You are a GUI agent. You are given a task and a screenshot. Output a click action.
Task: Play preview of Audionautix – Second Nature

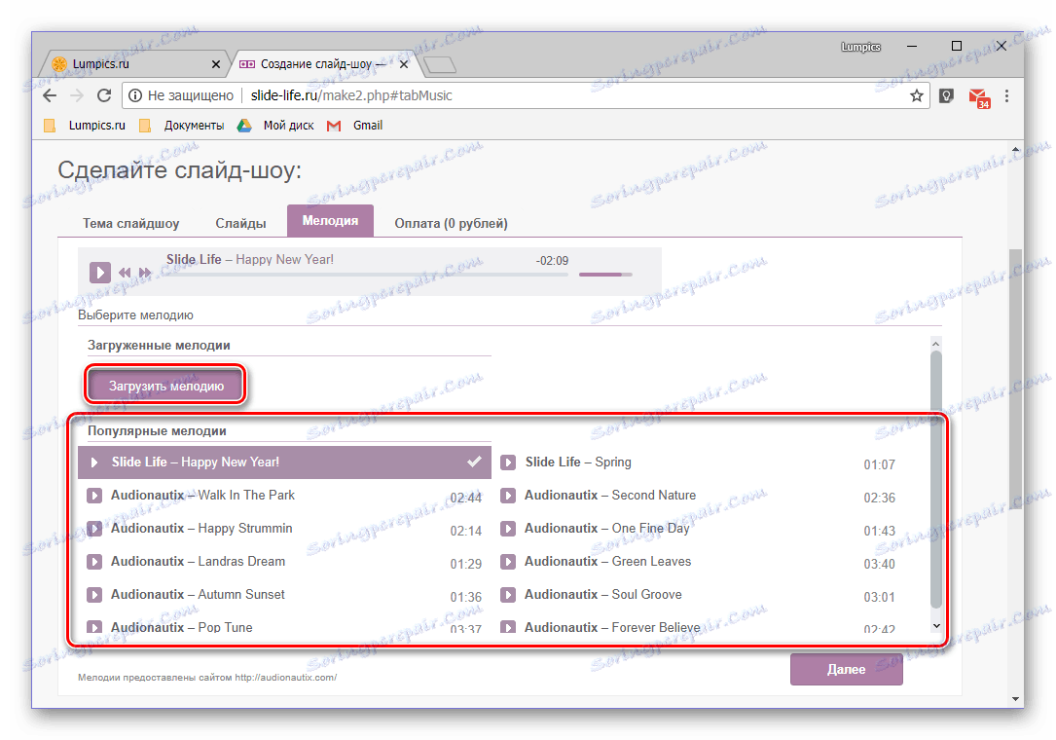click(508, 496)
